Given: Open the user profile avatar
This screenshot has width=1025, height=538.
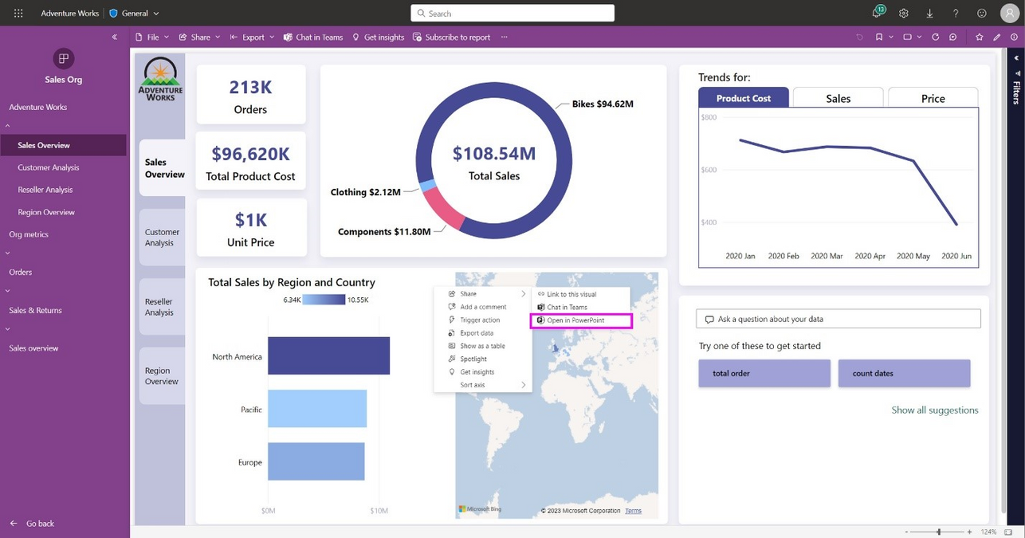Looking at the screenshot, I should point(1010,13).
